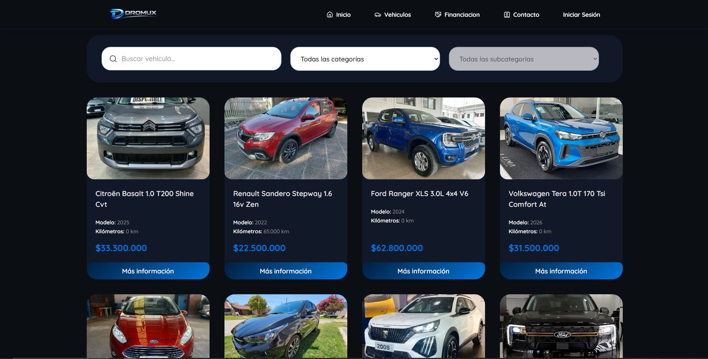Open the Ford Ranger XLS 3.0L title
The image size is (708, 359).
[419, 193]
